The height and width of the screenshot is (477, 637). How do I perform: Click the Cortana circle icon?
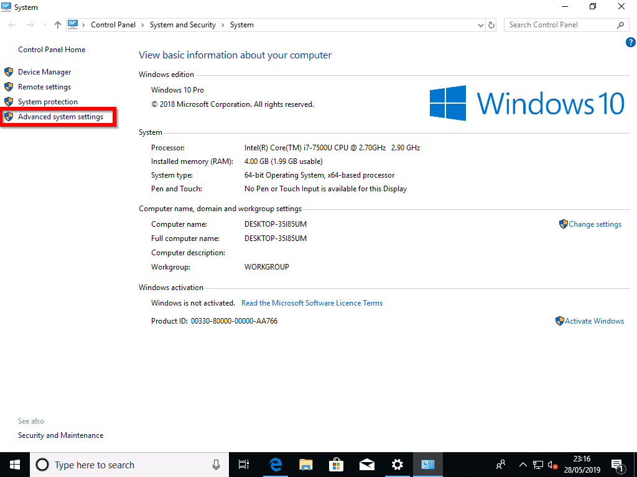click(42, 465)
